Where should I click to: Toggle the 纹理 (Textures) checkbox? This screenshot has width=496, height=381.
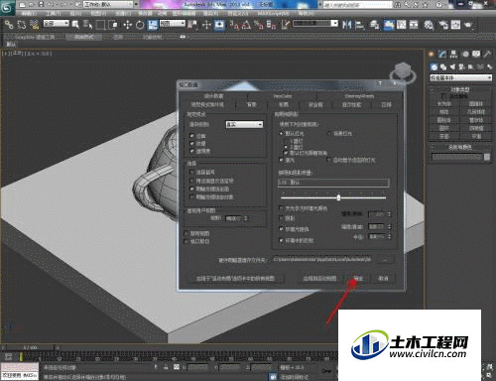[x=191, y=143]
